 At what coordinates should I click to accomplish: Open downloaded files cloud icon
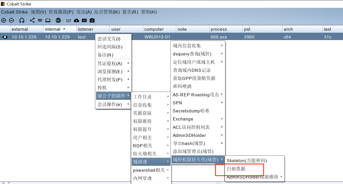(x=77, y=20)
